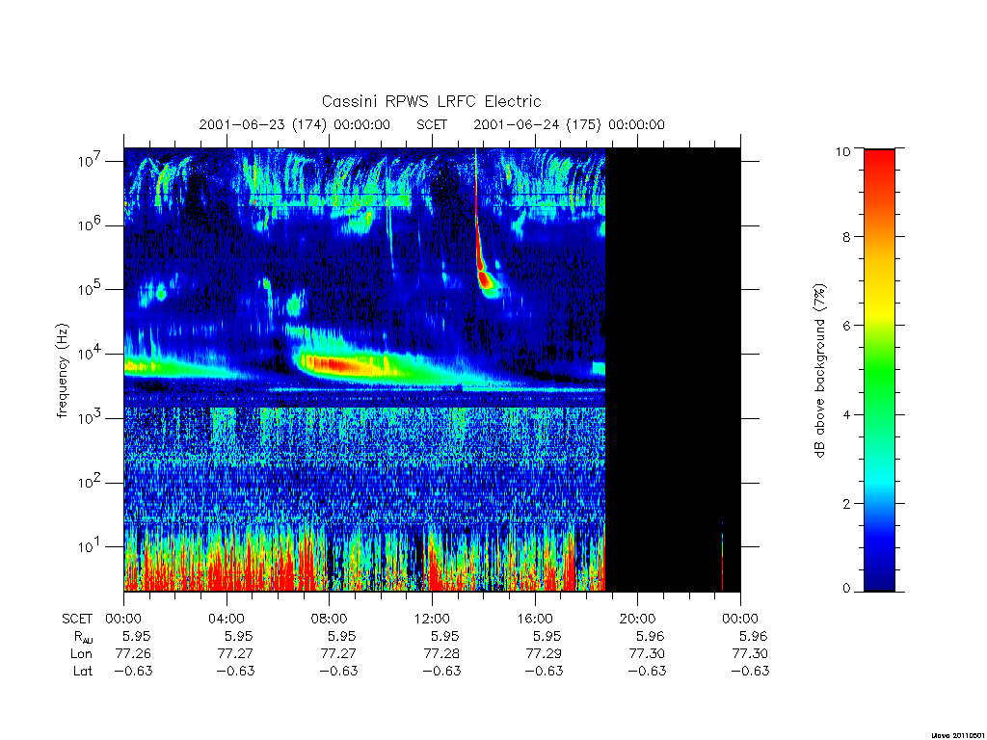Click the colorbar tick label 6

pyautogui.click(x=845, y=326)
